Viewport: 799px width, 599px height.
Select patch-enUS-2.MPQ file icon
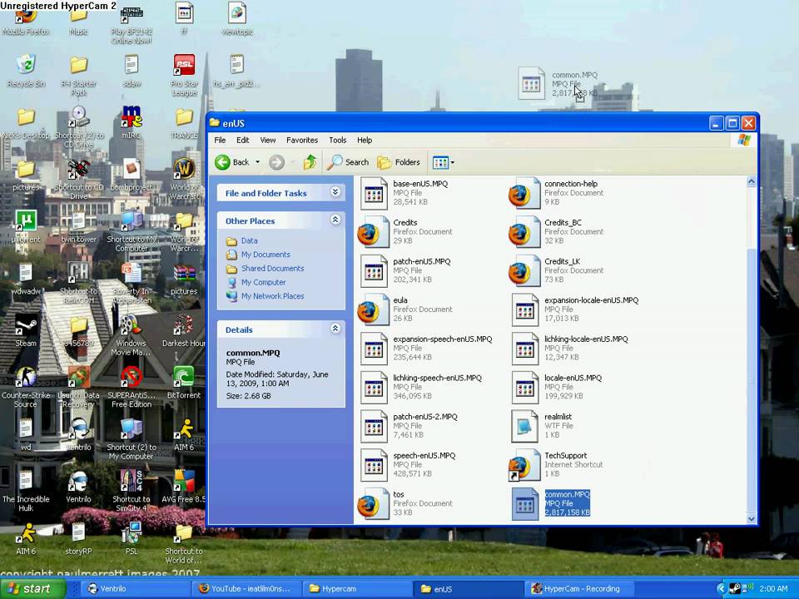point(374,426)
